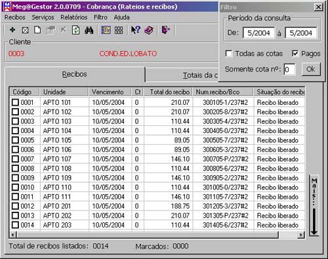Click the Situação do recibo column header
This screenshot has width=328, height=259.
279,92
